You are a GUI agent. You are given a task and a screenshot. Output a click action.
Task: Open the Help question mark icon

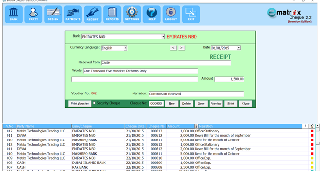[152, 14]
